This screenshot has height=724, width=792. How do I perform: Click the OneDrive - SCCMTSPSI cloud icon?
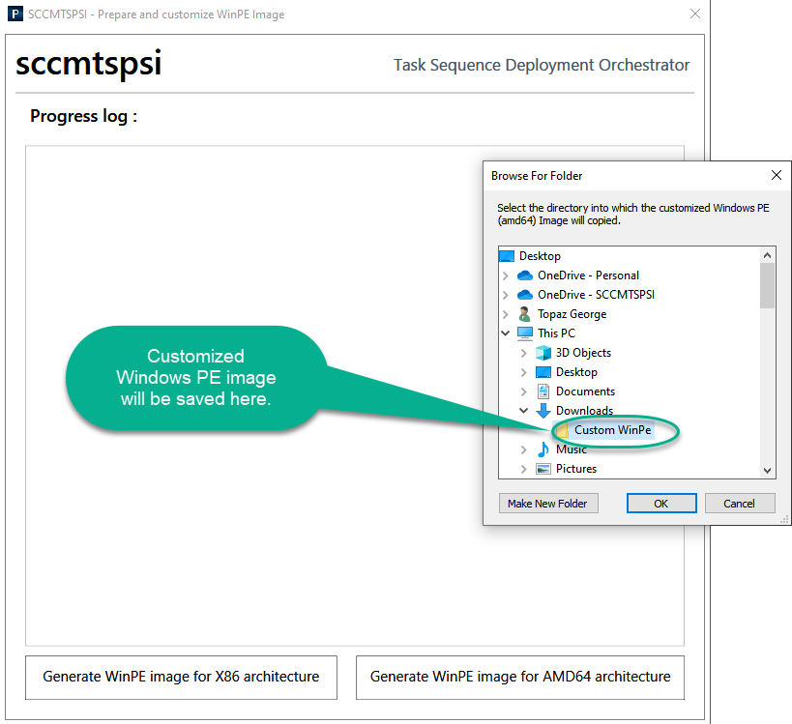point(525,295)
